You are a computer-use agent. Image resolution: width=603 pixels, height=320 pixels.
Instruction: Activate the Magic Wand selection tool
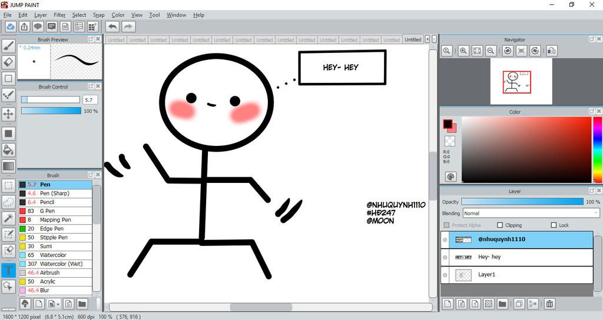click(x=9, y=218)
